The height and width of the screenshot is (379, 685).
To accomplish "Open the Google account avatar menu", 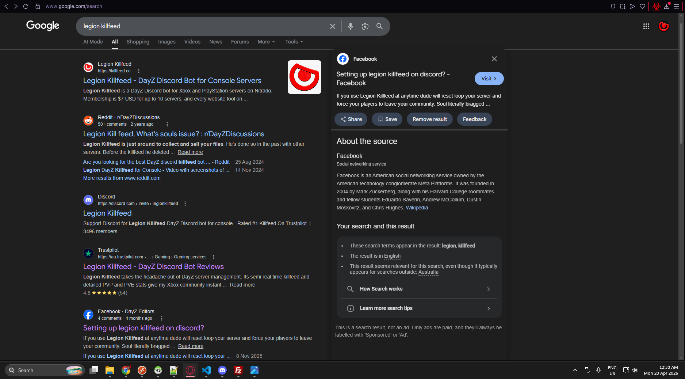I will pyautogui.click(x=663, y=26).
